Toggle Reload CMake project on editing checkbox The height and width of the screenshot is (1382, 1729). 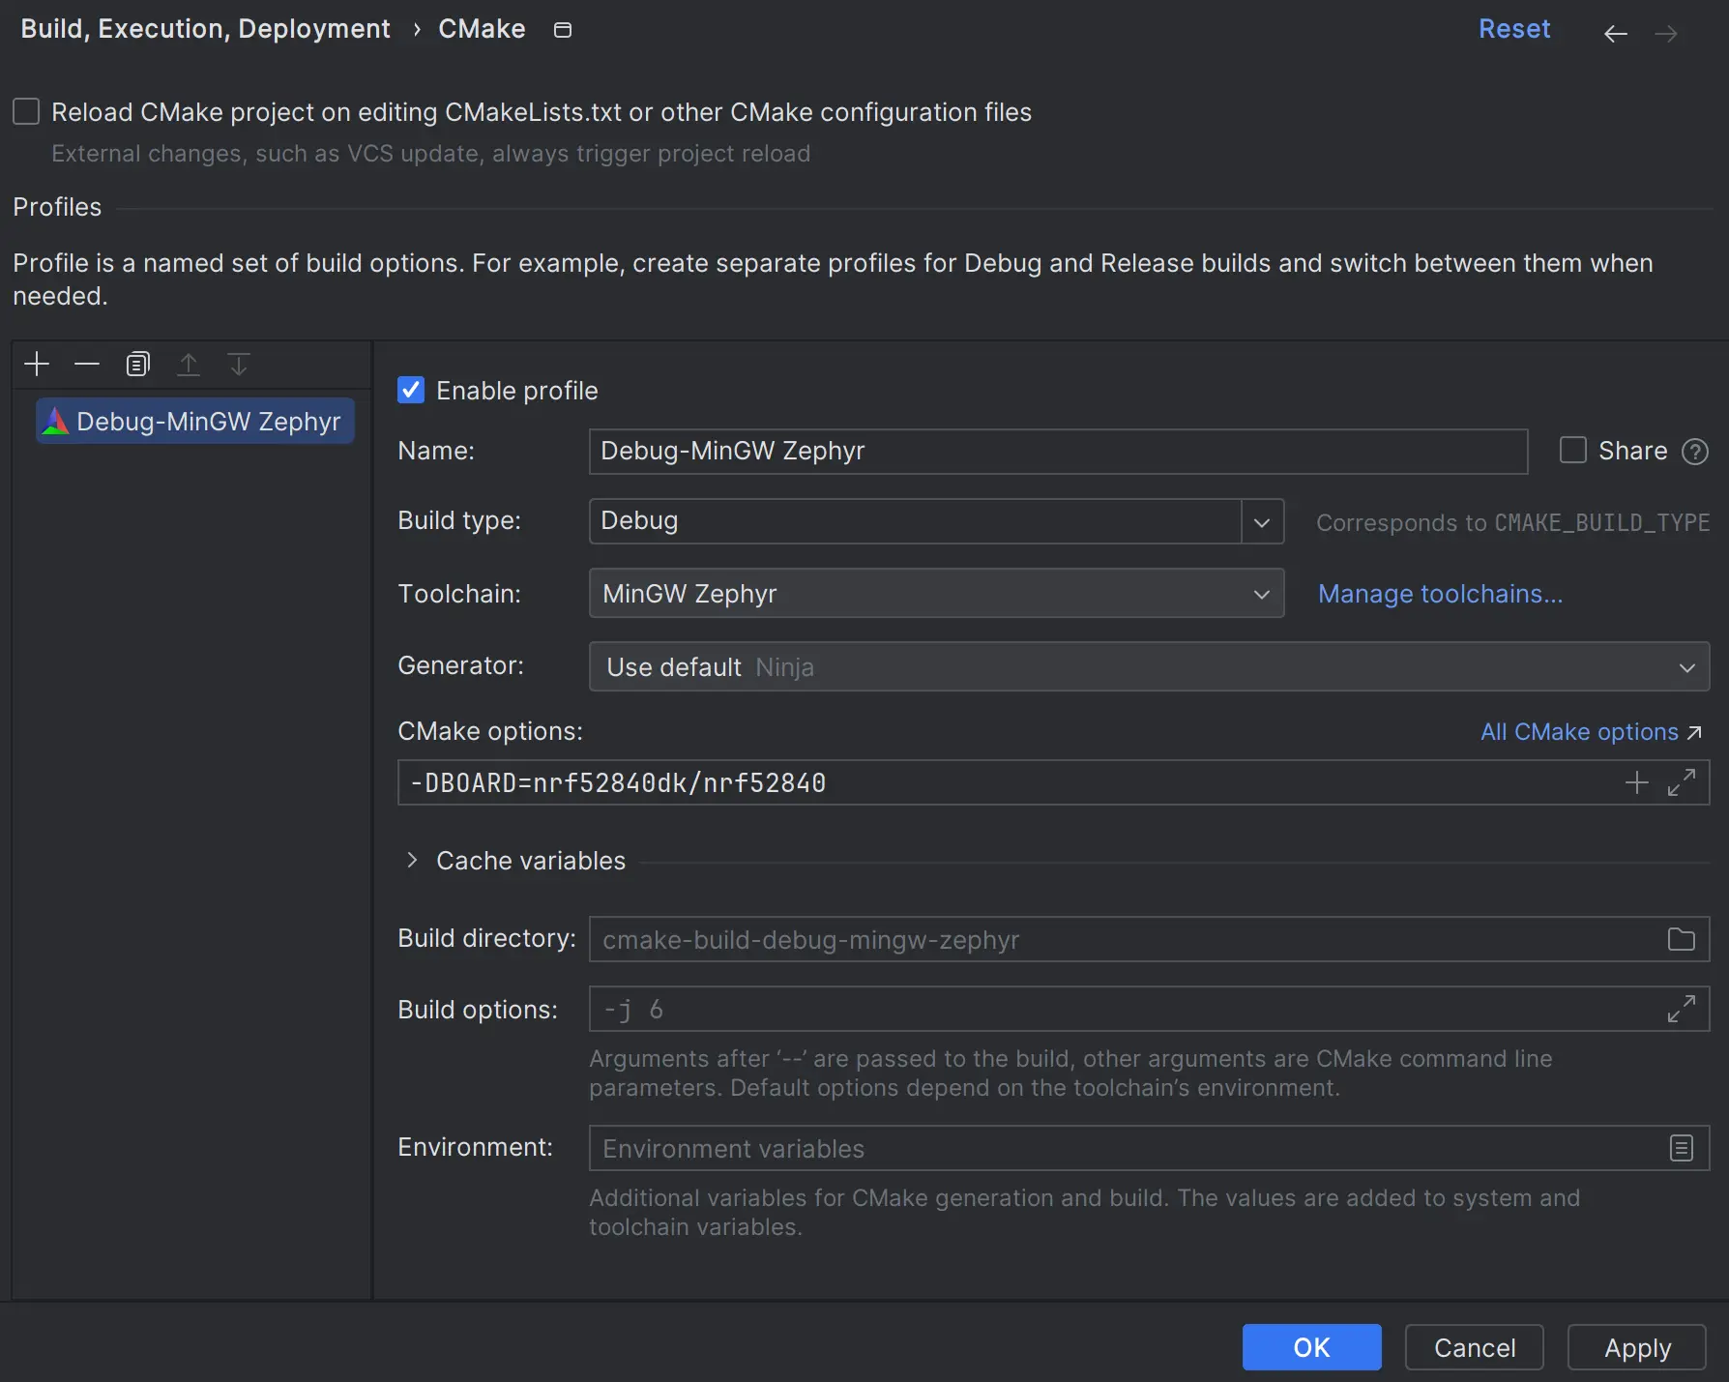coord(26,112)
